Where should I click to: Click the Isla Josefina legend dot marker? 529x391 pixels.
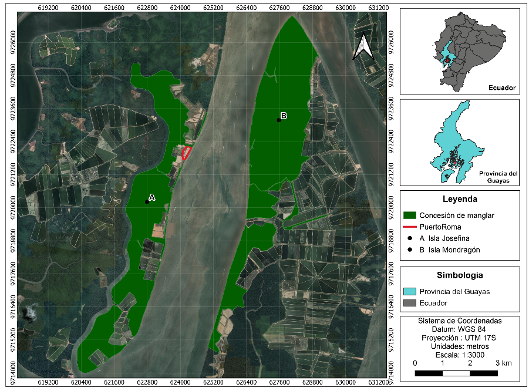point(410,238)
